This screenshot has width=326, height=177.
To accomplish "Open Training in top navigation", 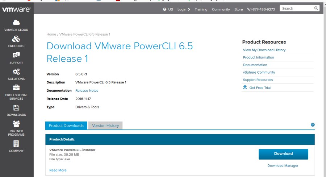I will tap(201, 9).
